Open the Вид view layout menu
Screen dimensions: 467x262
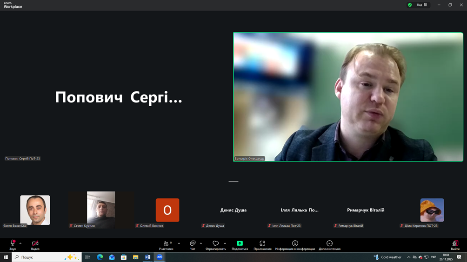tap(422, 5)
